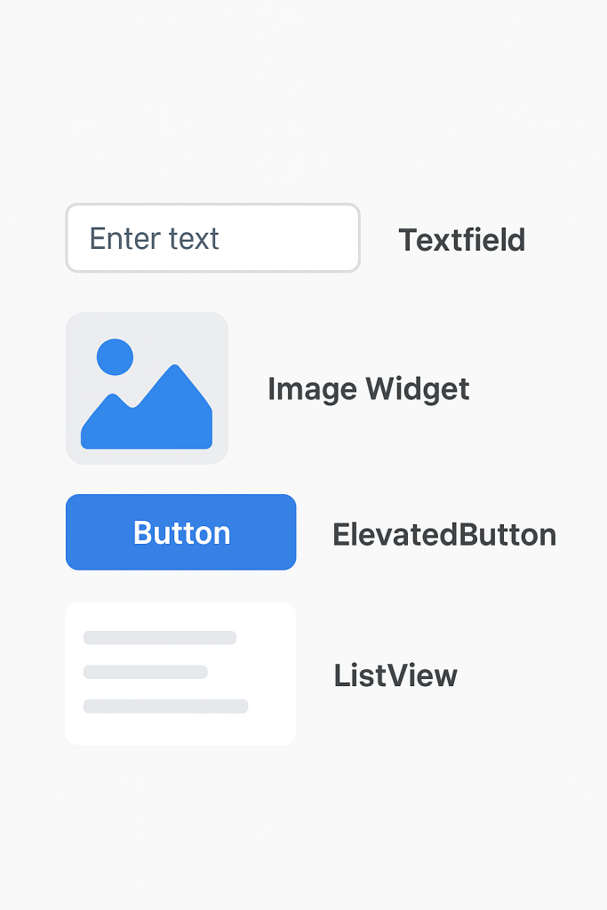Image resolution: width=607 pixels, height=910 pixels.
Task: Click the "ListView" label
Action: (395, 675)
